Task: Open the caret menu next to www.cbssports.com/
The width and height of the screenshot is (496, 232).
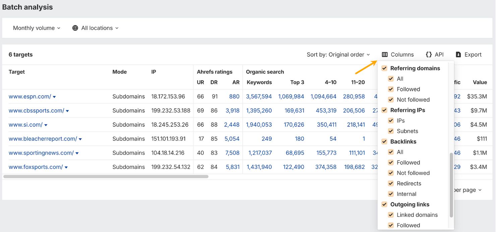Action: tap(67, 111)
